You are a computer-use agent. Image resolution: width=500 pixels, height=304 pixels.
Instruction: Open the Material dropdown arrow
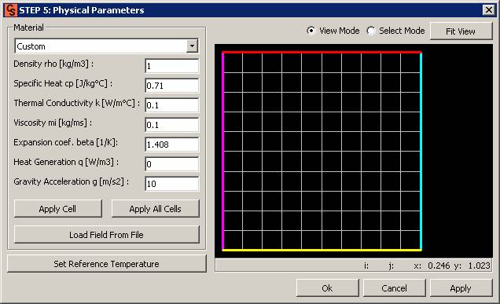click(192, 46)
